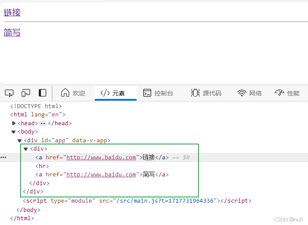The image size is (308, 225).
Task: Click the head ellipsis expand badge
Action: pos(43,123)
